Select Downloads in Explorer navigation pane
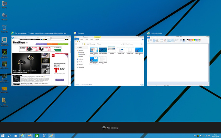This screenshot has width=221, height=138. (x=83, y=54)
